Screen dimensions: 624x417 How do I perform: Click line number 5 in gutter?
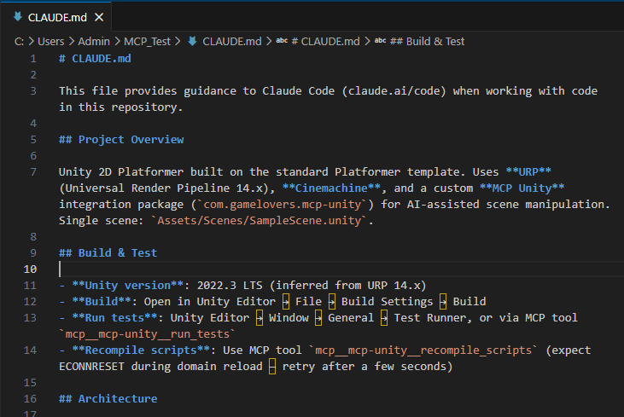(x=33, y=140)
